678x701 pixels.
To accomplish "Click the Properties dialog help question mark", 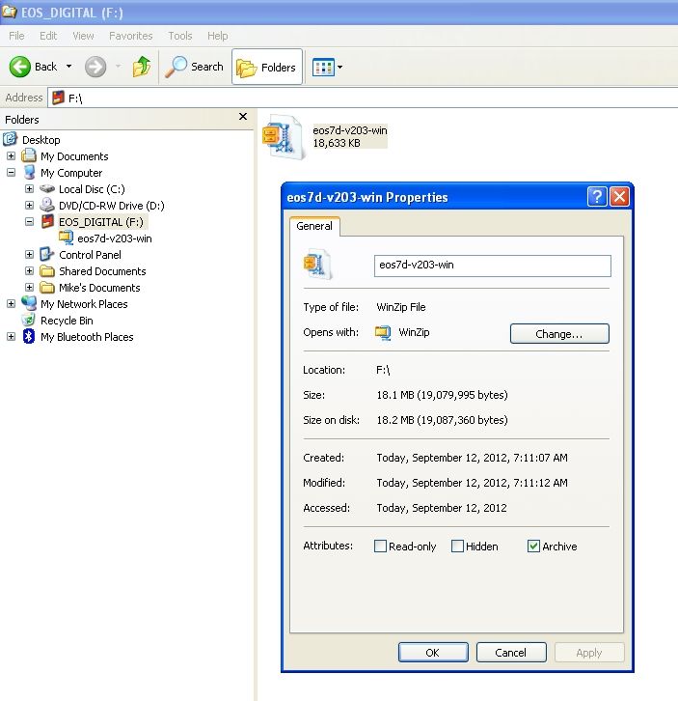I will (x=597, y=197).
